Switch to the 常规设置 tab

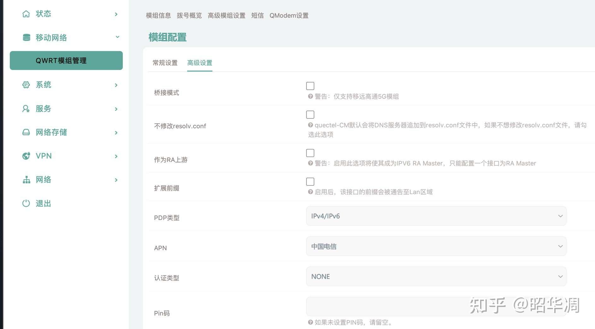165,63
